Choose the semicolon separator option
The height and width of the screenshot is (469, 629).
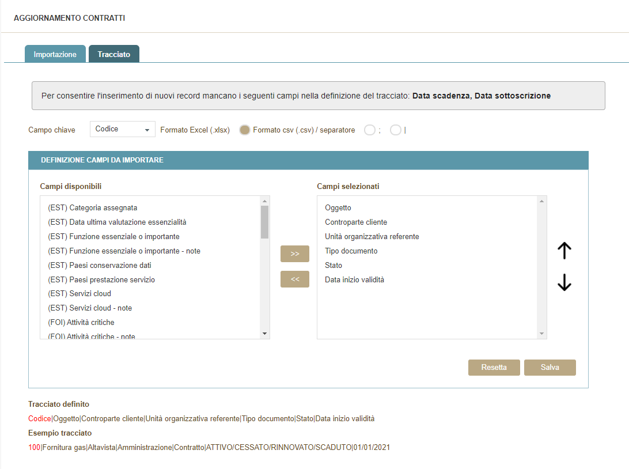[370, 130]
